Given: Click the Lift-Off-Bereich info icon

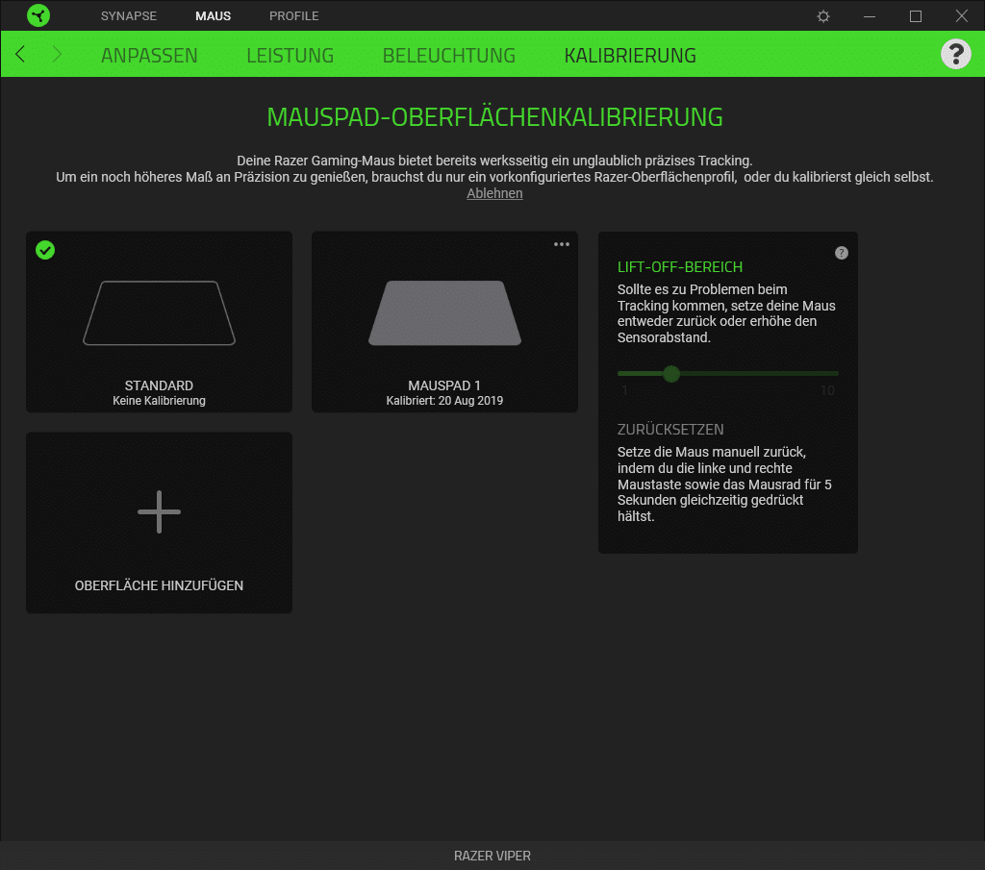Looking at the screenshot, I should click(842, 253).
